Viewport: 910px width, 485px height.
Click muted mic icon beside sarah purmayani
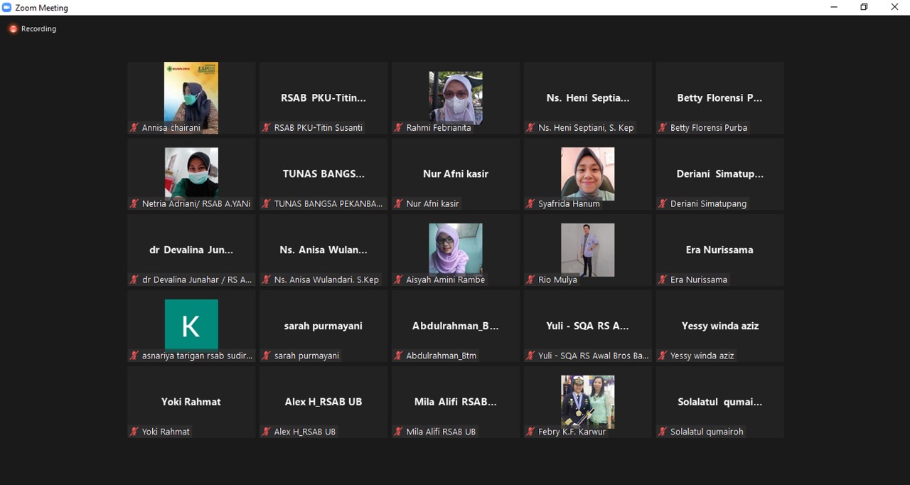pos(267,356)
